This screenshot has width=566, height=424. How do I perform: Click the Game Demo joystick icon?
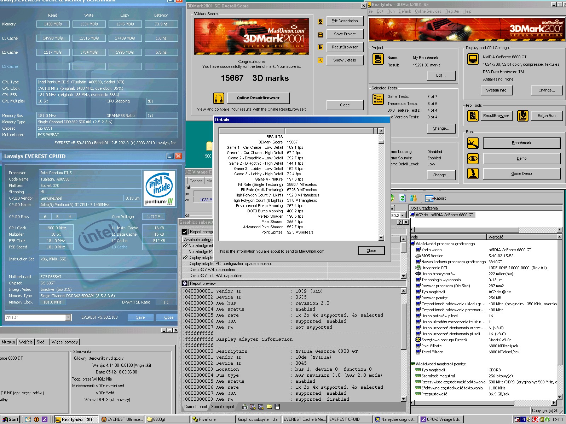pos(473,173)
